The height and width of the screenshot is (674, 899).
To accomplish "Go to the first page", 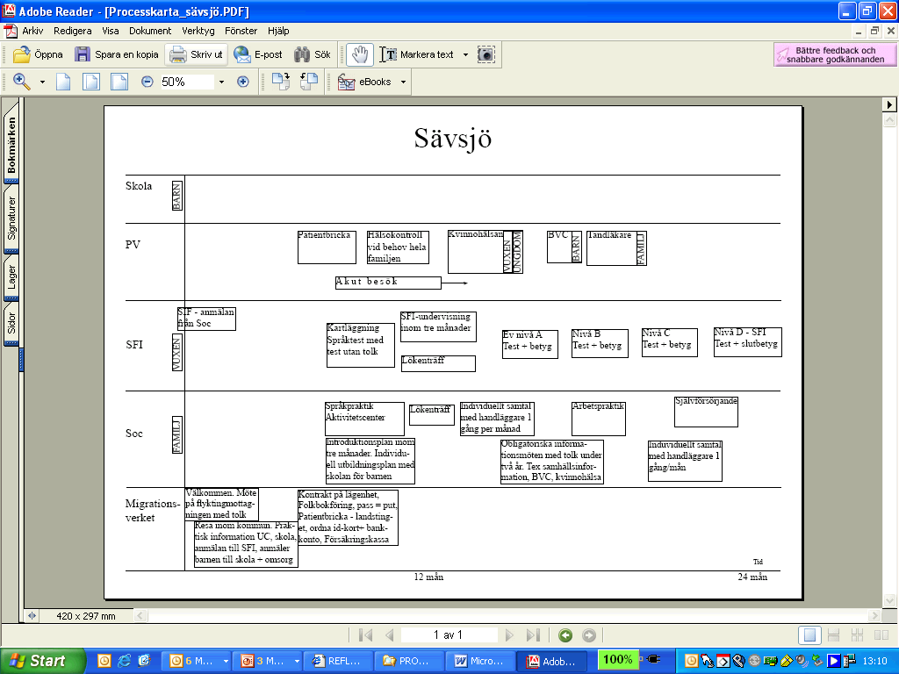I will click(365, 635).
